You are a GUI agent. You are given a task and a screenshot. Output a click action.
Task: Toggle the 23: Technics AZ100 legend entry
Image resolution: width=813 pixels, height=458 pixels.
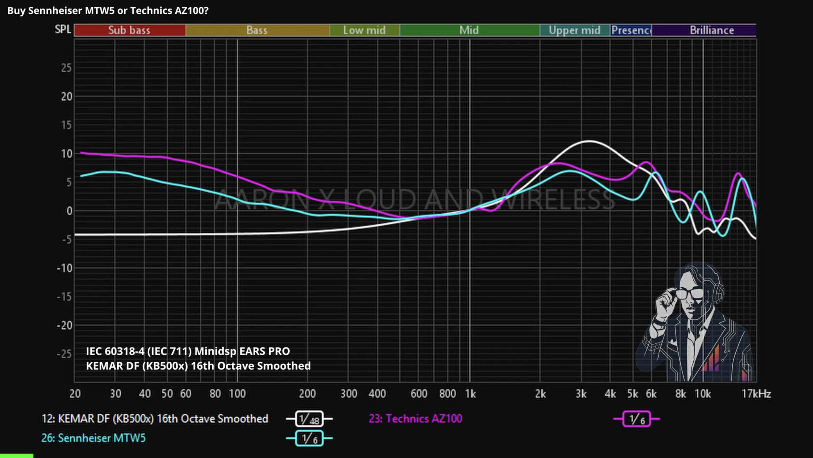click(x=415, y=419)
